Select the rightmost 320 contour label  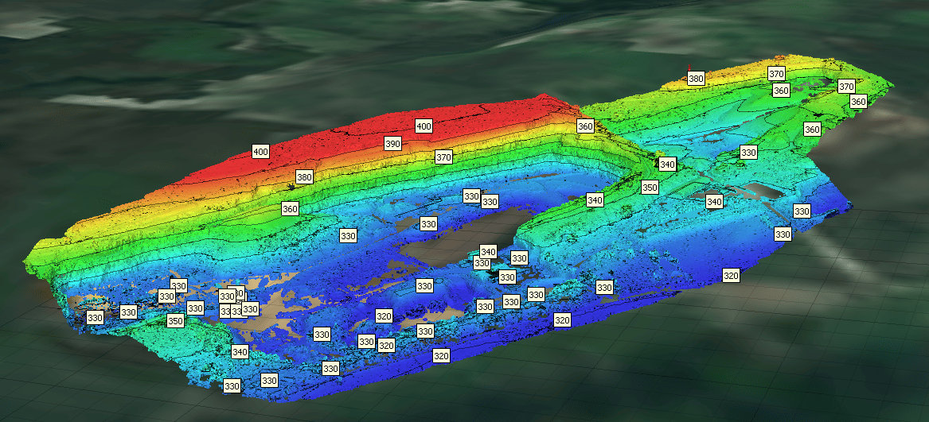pos(731,276)
